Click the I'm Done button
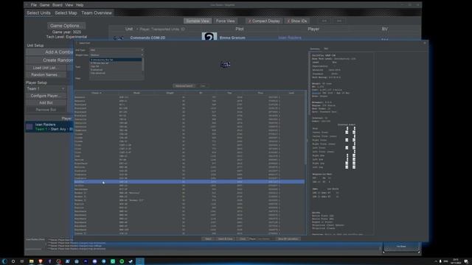The height and width of the screenshot is (265, 472). point(401,247)
